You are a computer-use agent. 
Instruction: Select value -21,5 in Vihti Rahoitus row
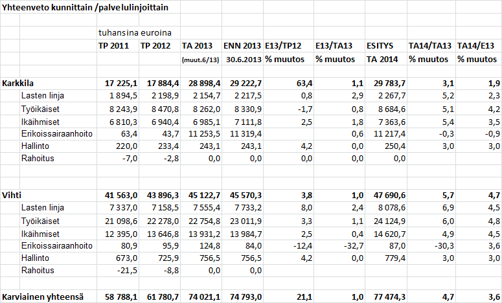click(127, 271)
